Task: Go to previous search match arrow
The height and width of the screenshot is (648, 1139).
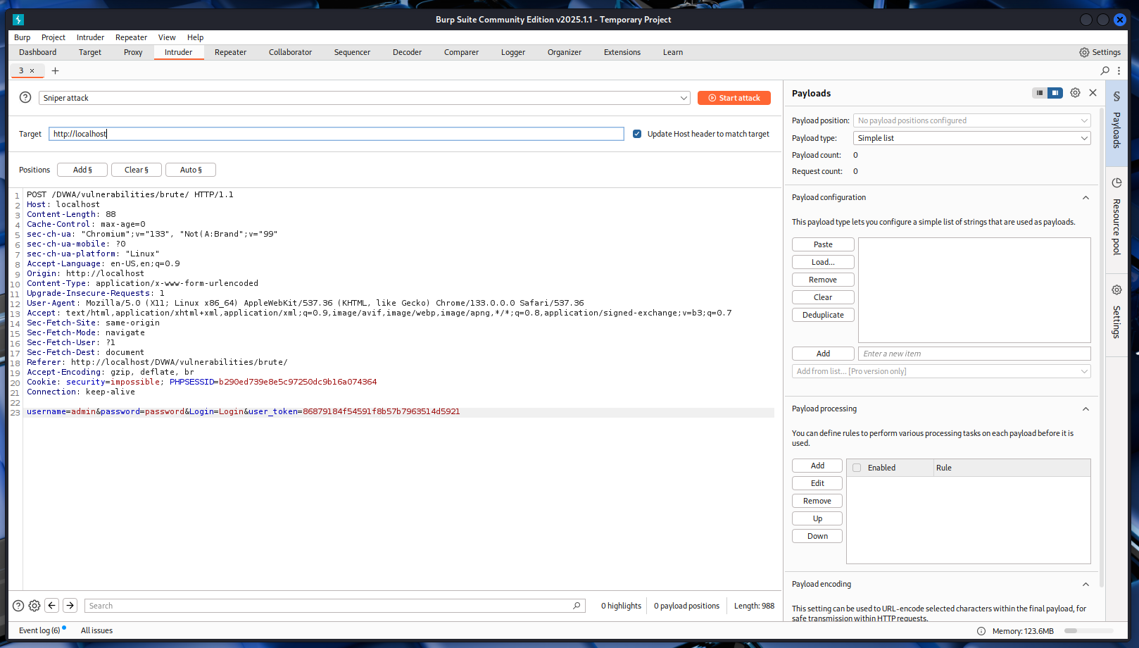Action: [52, 605]
